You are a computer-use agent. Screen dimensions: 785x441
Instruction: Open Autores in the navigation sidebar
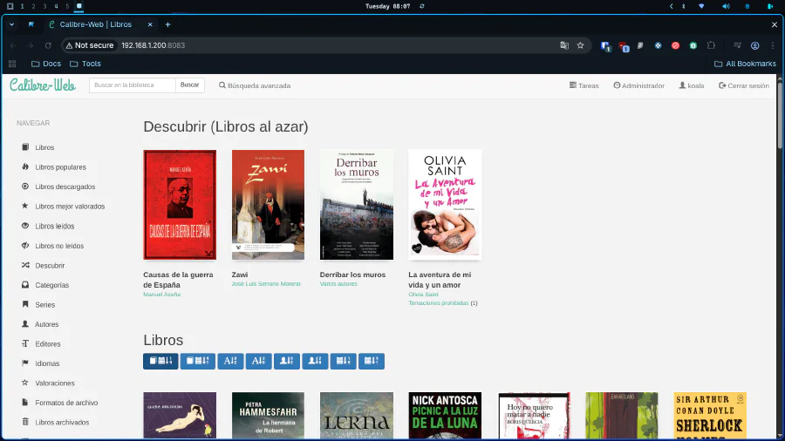[x=46, y=324]
